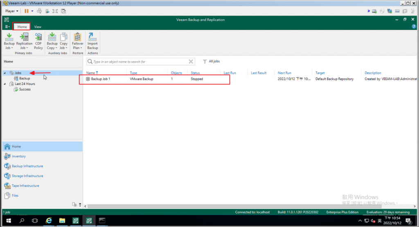Select the Backup Job 1 row name

click(x=101, y=79)
